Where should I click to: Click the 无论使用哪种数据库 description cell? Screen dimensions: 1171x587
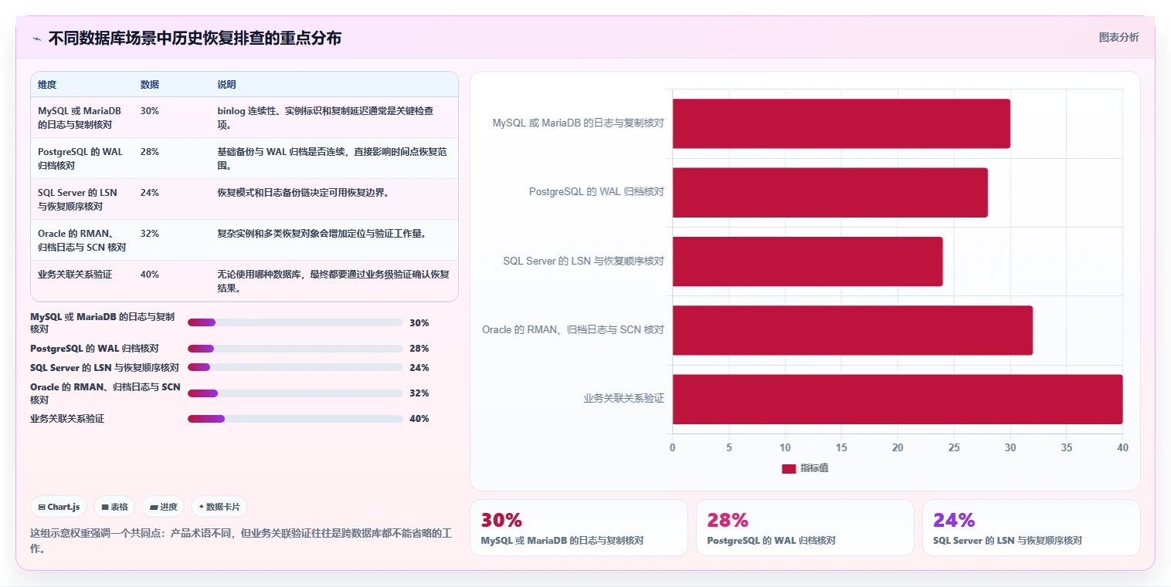pyautogui.click(x=334, y=281)
